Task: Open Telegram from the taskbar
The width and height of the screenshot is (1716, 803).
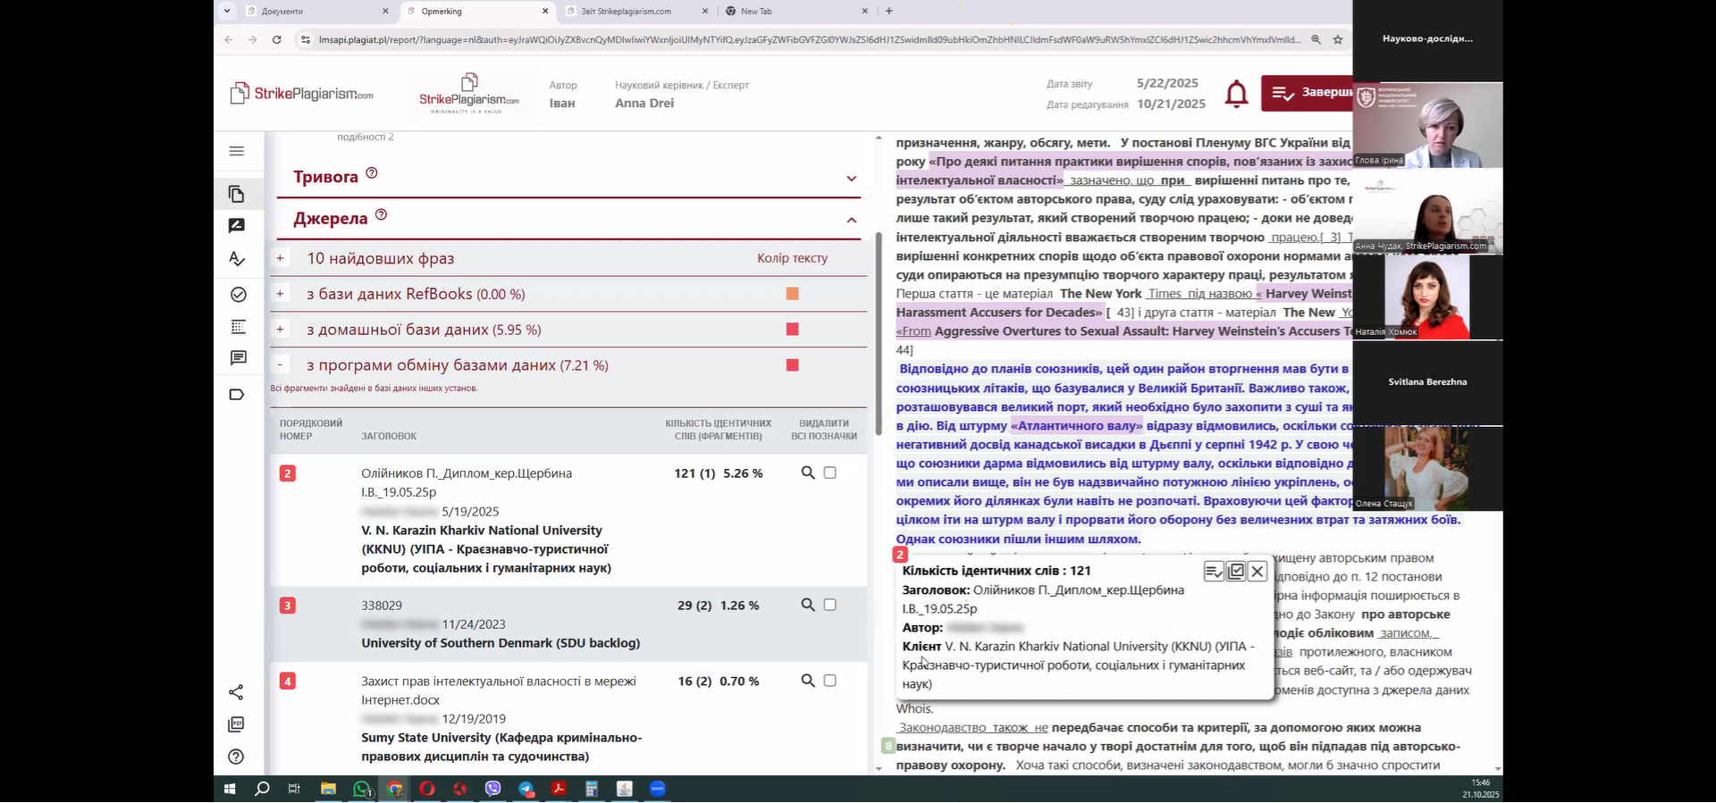Action: 526,790
